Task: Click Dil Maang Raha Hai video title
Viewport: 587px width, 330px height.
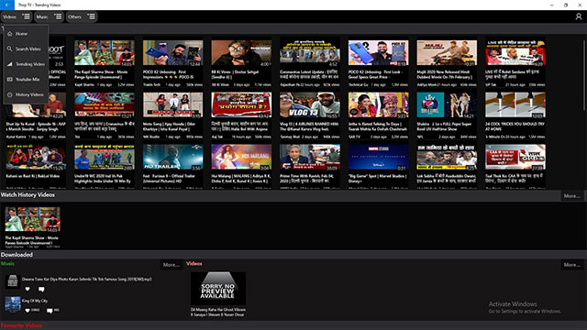Action: click(x=218, y=312)
